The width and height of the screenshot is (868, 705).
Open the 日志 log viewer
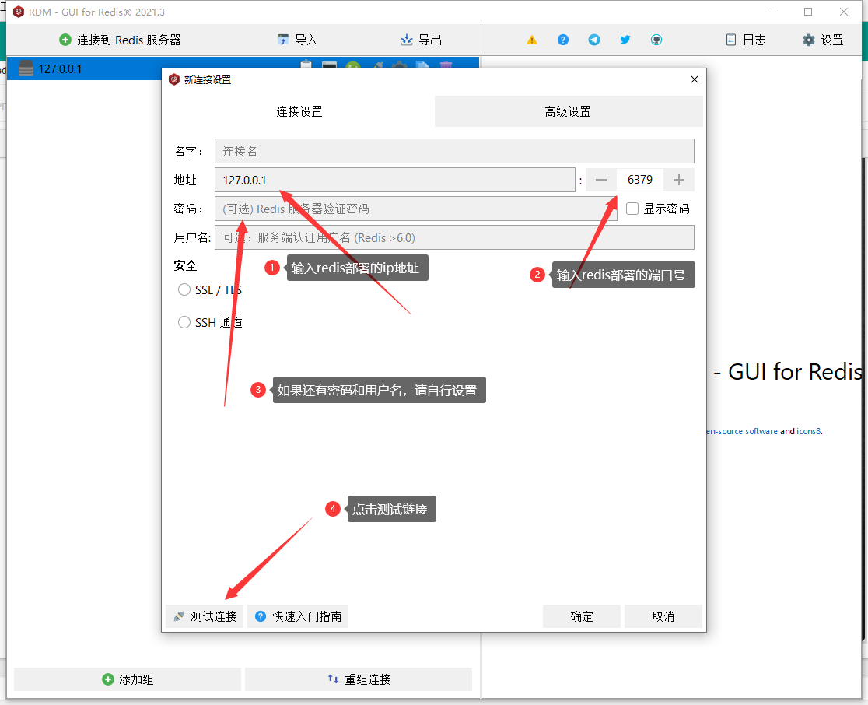(x=745, y=40)
